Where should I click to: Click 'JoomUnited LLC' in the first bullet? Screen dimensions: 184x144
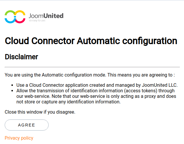click(x=160, y=85)
